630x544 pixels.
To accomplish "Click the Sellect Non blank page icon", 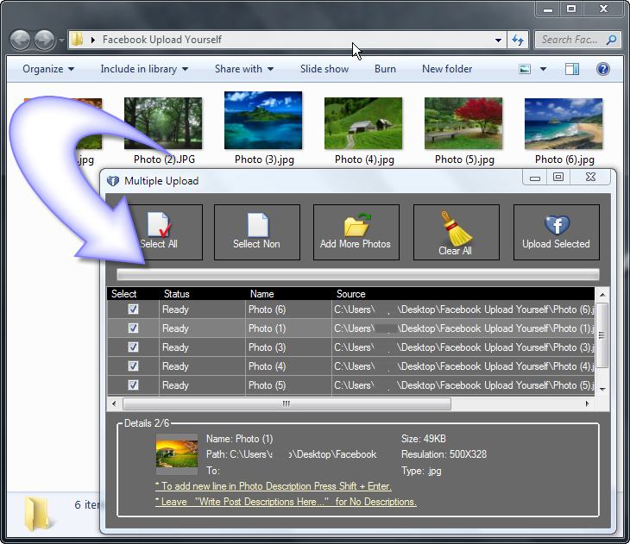I will pos(257,225).
